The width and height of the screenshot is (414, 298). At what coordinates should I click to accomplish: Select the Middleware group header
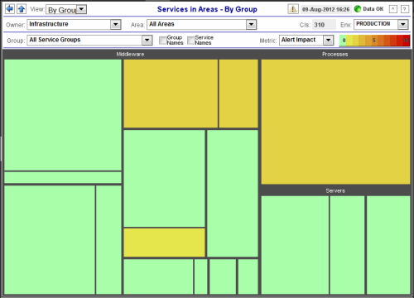pyautogui.click(x=130, y=55)
